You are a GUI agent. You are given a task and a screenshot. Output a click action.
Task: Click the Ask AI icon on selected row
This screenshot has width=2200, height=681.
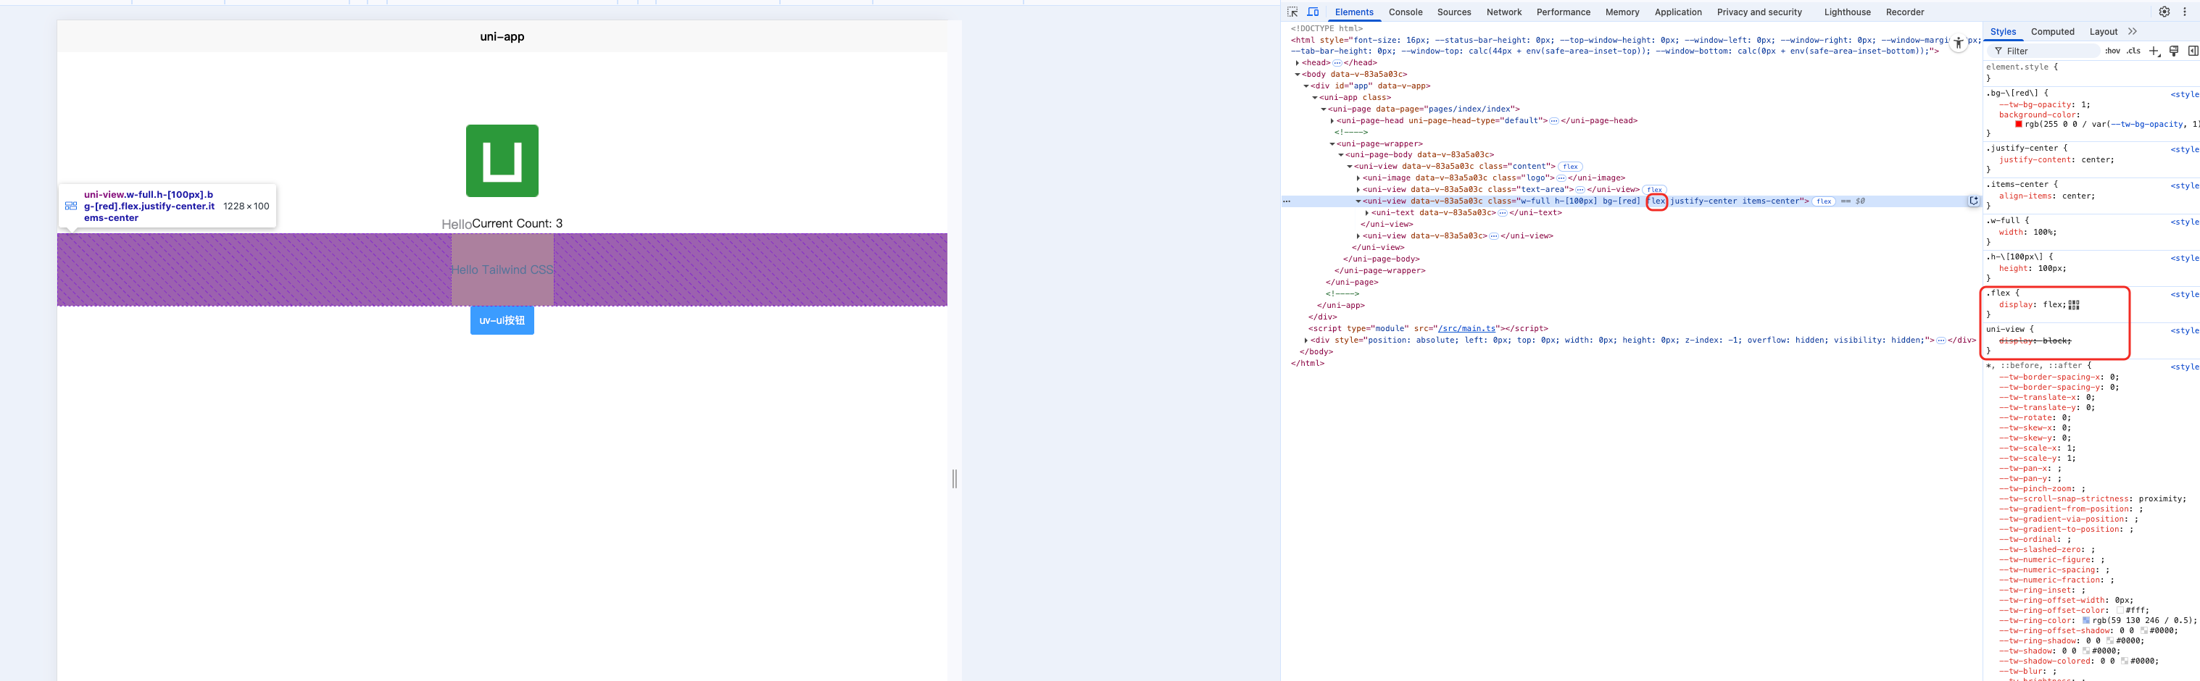pyautogui.click(x=1974, y=201)
